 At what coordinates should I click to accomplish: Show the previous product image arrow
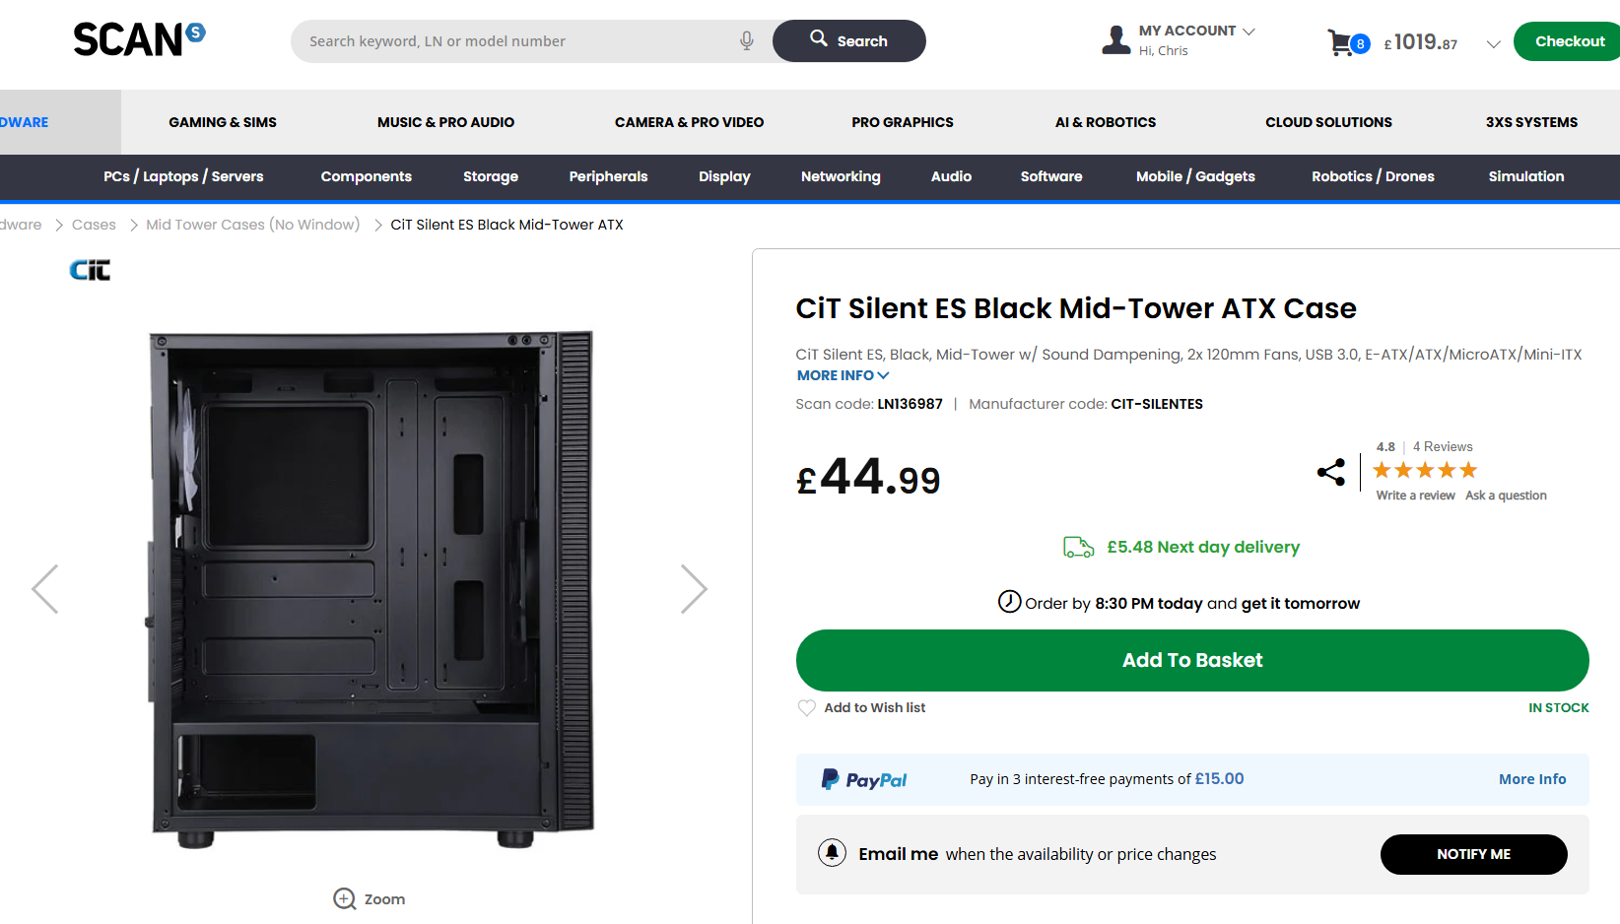(45, 589)
